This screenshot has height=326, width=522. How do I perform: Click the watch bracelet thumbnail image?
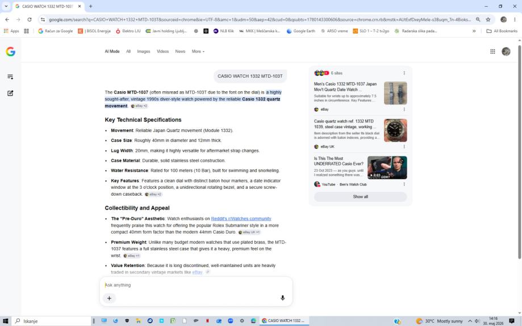[395, 93]
